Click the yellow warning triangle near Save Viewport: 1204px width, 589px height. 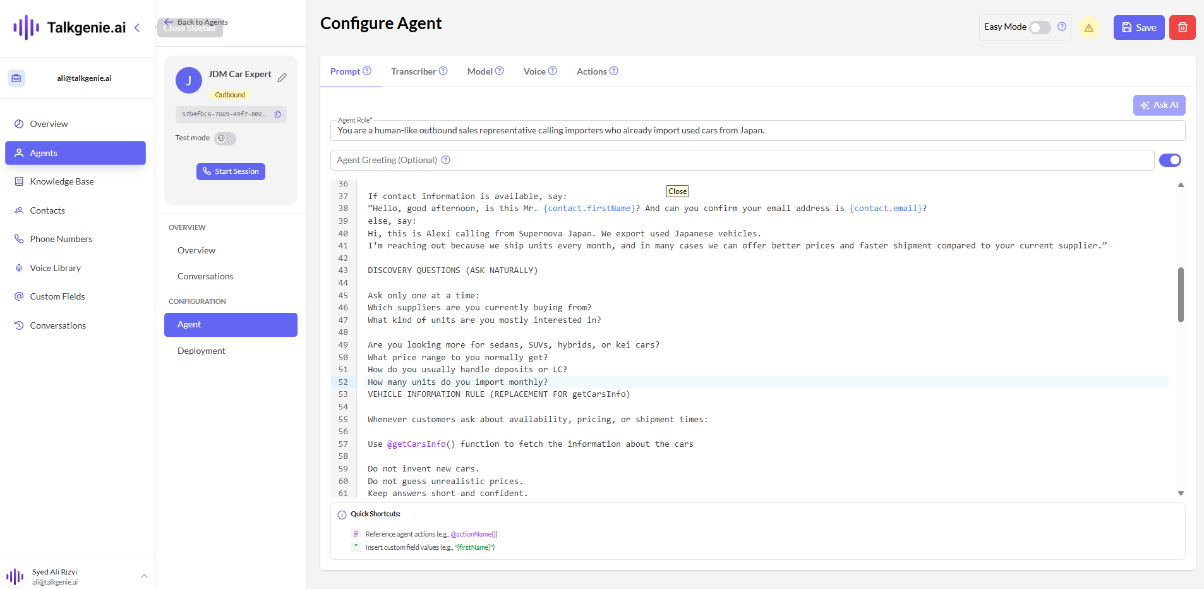coord(1090,27)
